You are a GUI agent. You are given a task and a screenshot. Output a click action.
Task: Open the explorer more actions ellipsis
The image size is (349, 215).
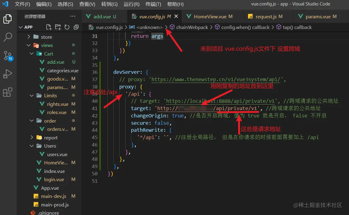72,16
